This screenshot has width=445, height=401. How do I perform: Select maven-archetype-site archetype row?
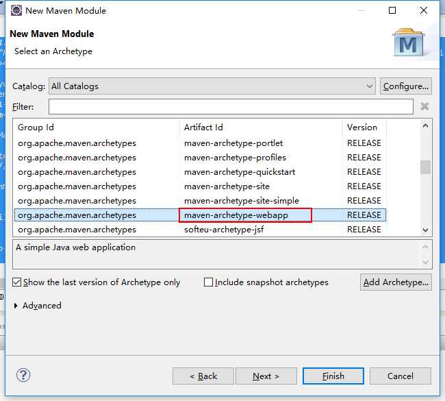(200, 186)
